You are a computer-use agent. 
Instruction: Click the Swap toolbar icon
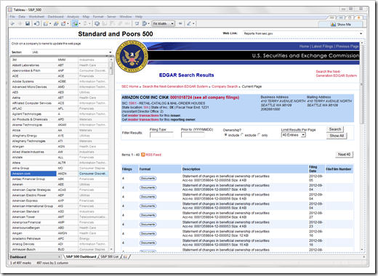97,23
